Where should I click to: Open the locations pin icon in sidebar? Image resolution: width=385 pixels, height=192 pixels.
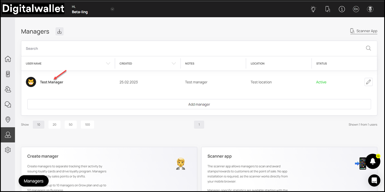8,119
